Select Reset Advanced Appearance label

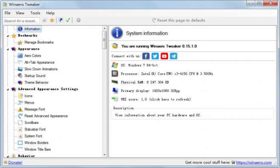pyautogui.click(x=46, y=116)
